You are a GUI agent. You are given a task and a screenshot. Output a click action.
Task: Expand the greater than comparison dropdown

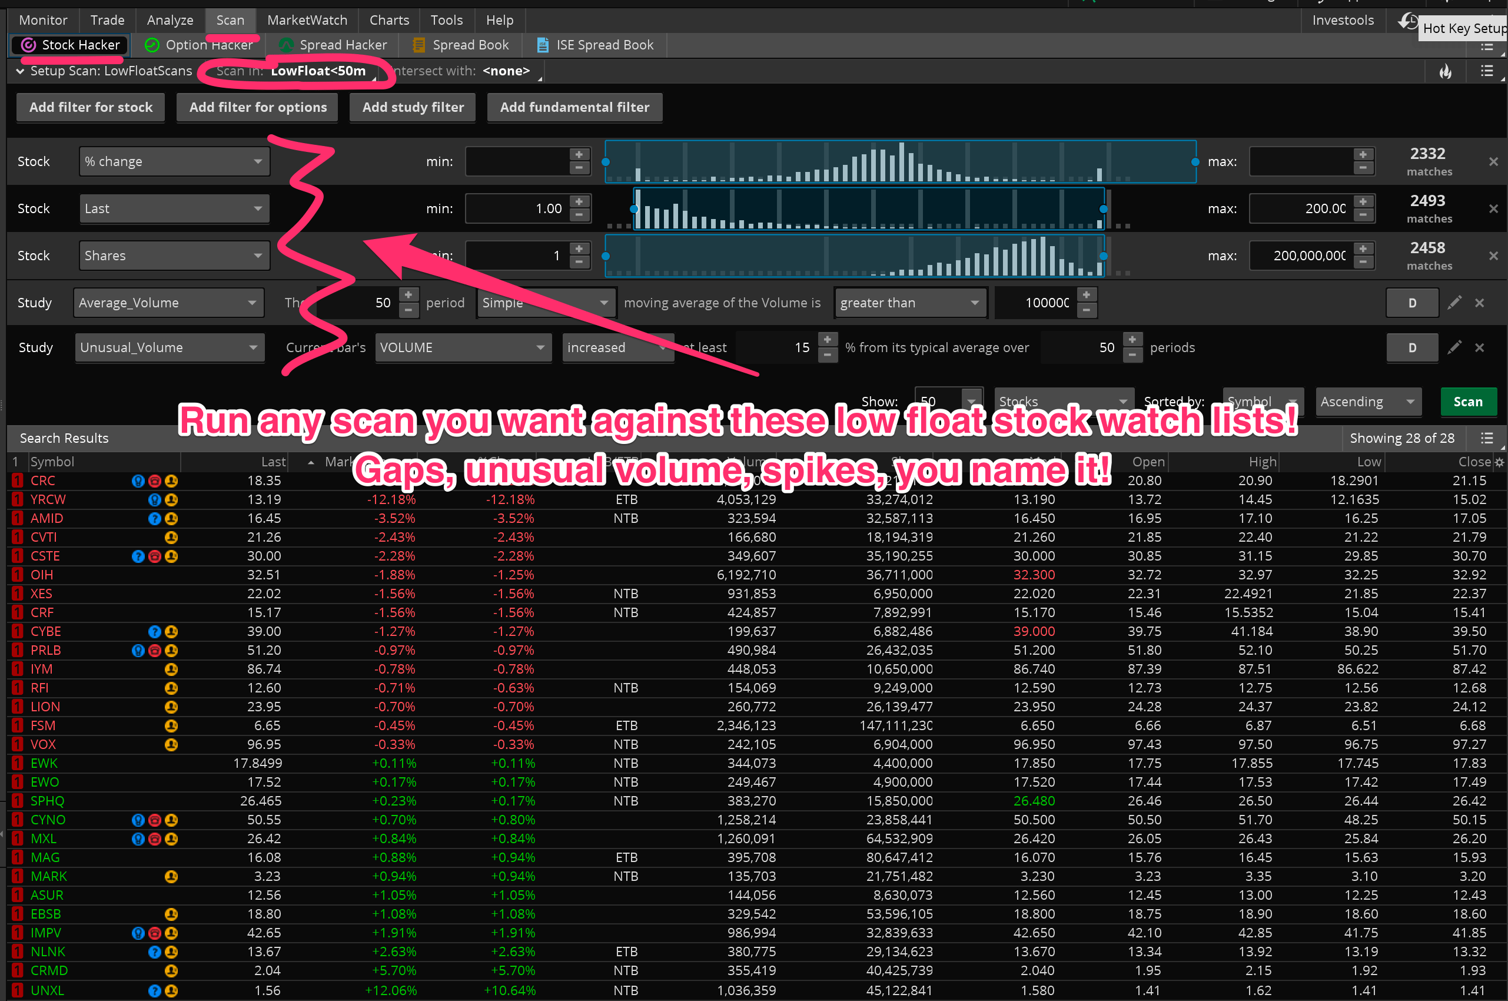pos(911,303)
